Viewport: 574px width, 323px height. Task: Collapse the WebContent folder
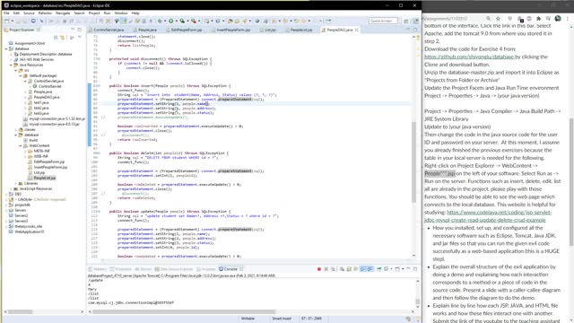tap(21, 145)
